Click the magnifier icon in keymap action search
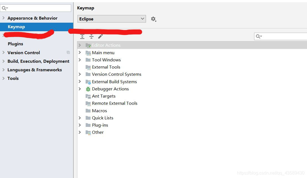The height and width of the screenshot is (178, 307). (x=259, y=36)
